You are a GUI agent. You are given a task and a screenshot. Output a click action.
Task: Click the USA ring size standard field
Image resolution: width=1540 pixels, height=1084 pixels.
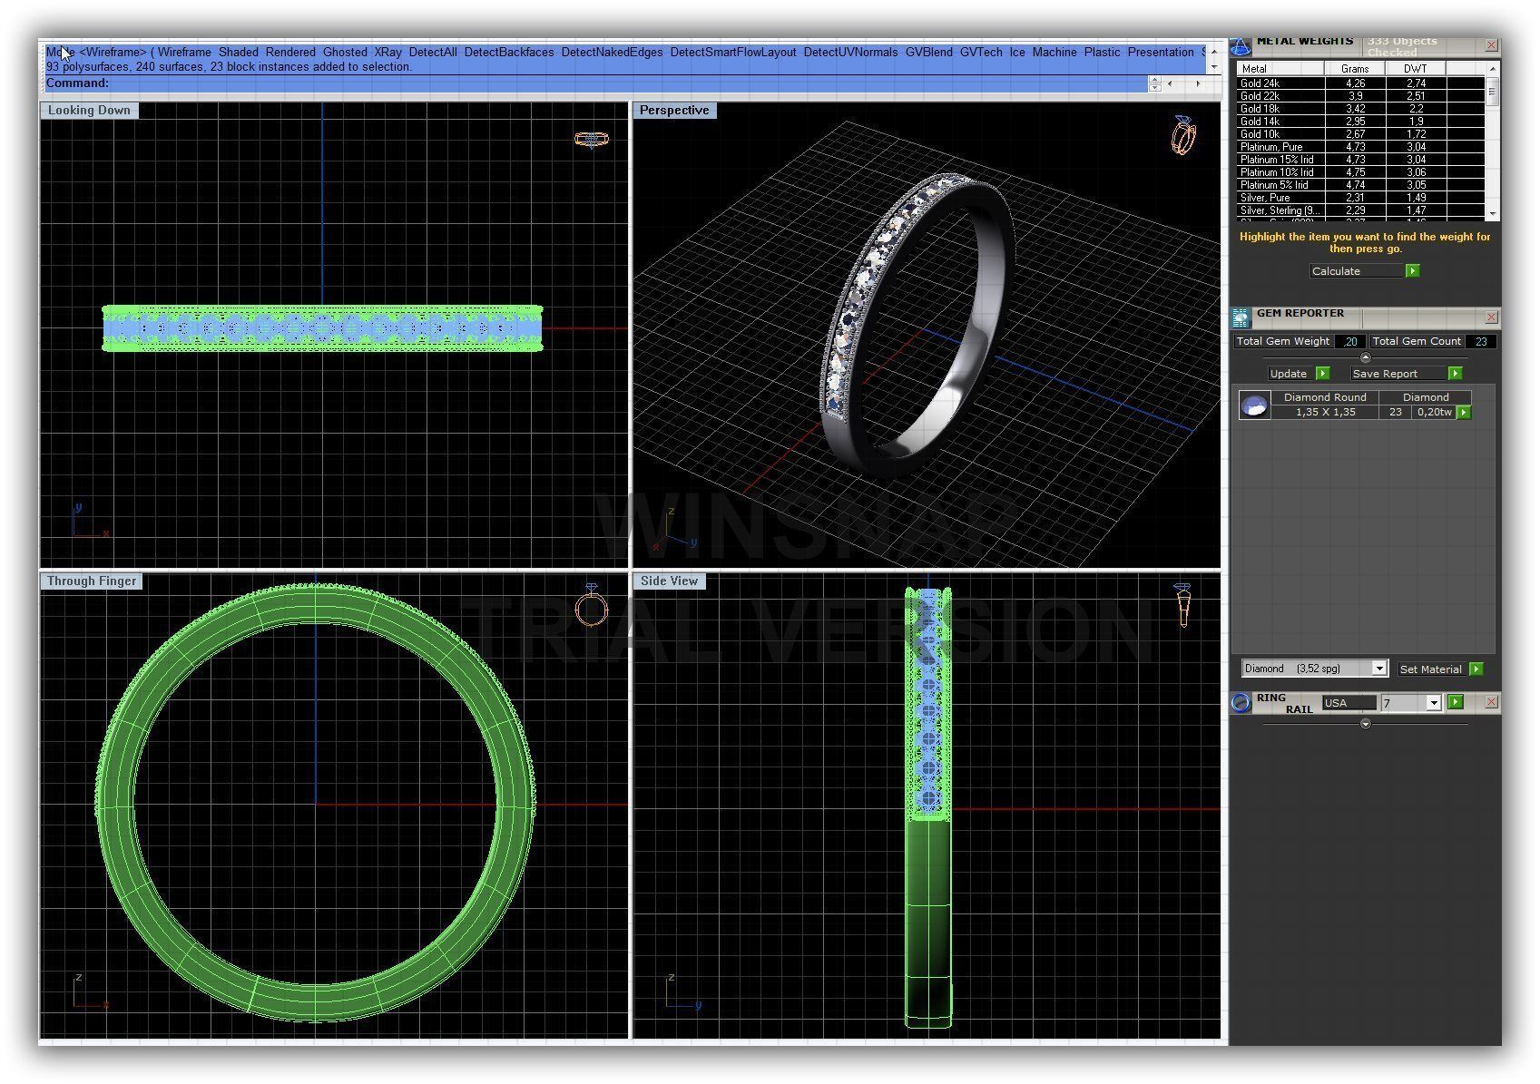pos(1349,703)
